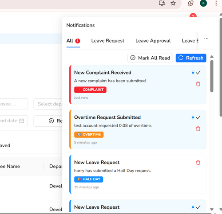
Task: Click the calendar icon in end date field
Action: (x=22, y=121)
